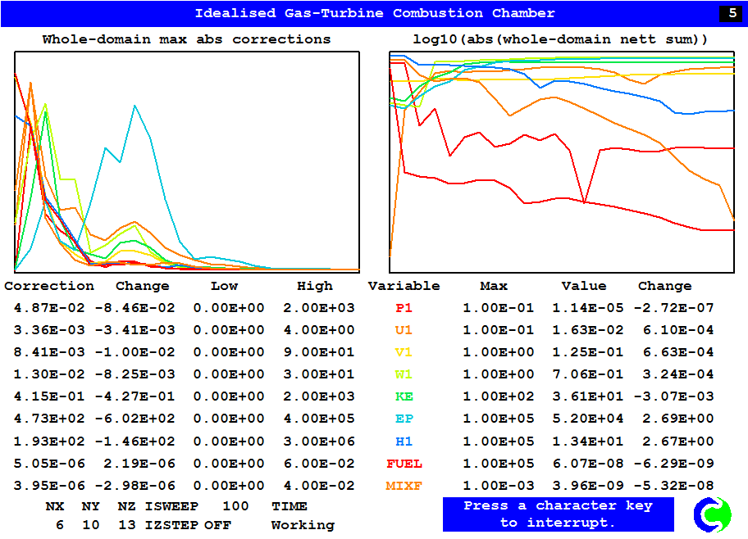The height and width of the screenshot is (539, 748).
Task: Select the FUEL variable label
Action: [404, 464]
